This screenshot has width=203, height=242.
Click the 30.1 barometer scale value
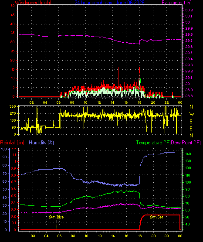point(189,16)
